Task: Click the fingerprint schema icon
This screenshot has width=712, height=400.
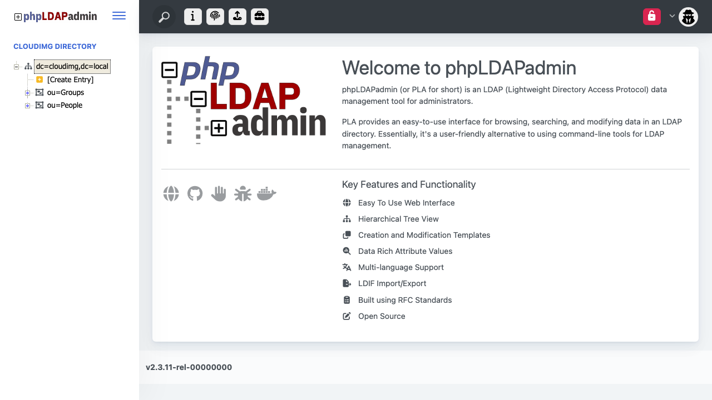Action: pyautogui.click(x=215, y=17)
